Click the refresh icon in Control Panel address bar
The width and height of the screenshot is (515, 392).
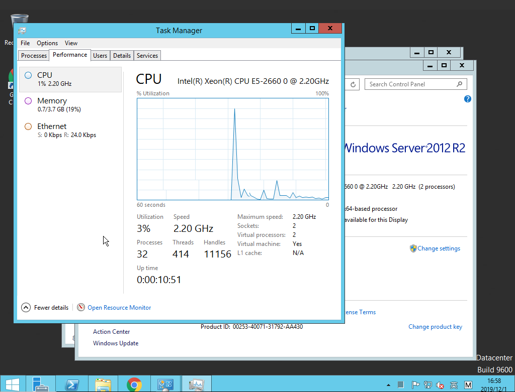click(x=353, y=84)
